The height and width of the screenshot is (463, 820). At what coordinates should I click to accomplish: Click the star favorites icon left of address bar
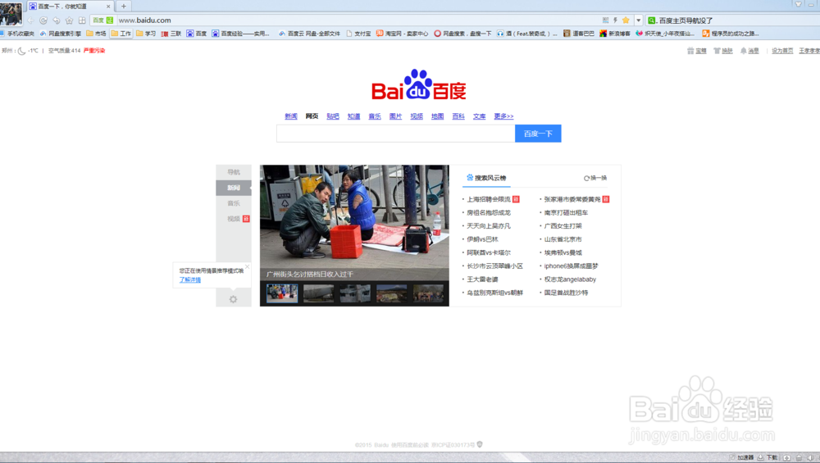point(69,20)
